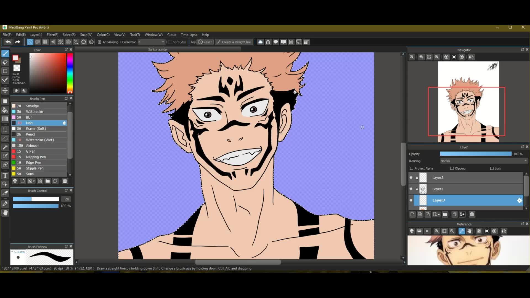Viewport: 530px width, 298px height.
Task: Zoom out on the Navigator panel
Action: (x=437, y=57)
